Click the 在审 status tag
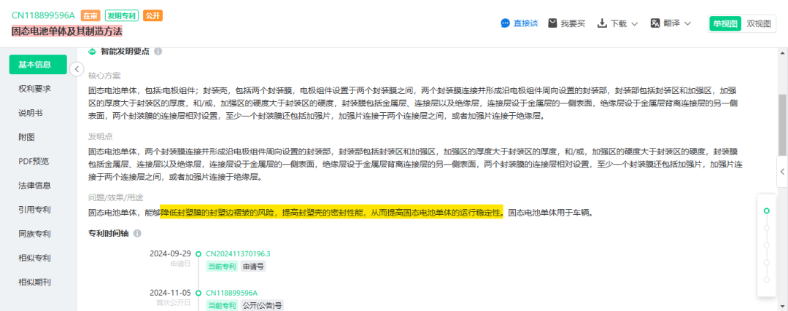This screenshot has height=311, width=788. click(x=89, y=15)
